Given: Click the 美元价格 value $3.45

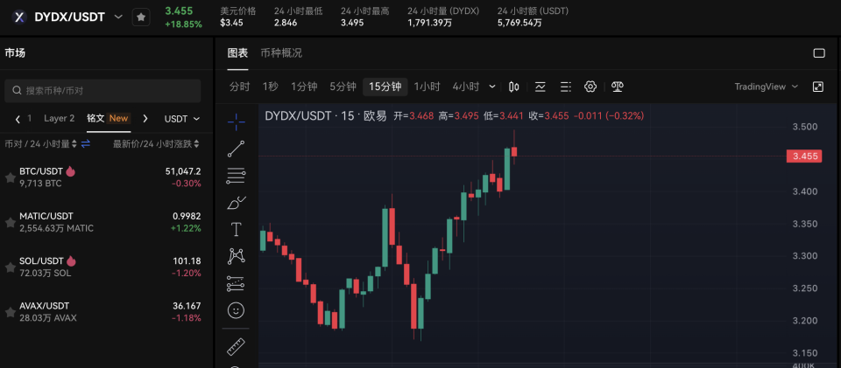Looking at the screenshot, I should tap(231, 23).
